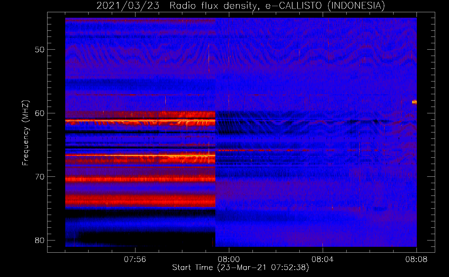
Task: Click the 08:08 time tick label
Action: [x=416, y=260]
